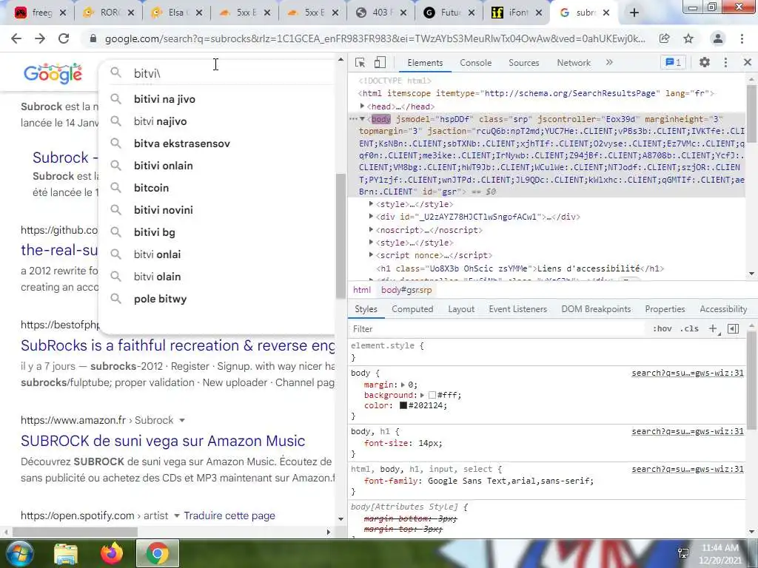Open the Sources panel tab
The image size is (758, 568).
coord(523,63)
